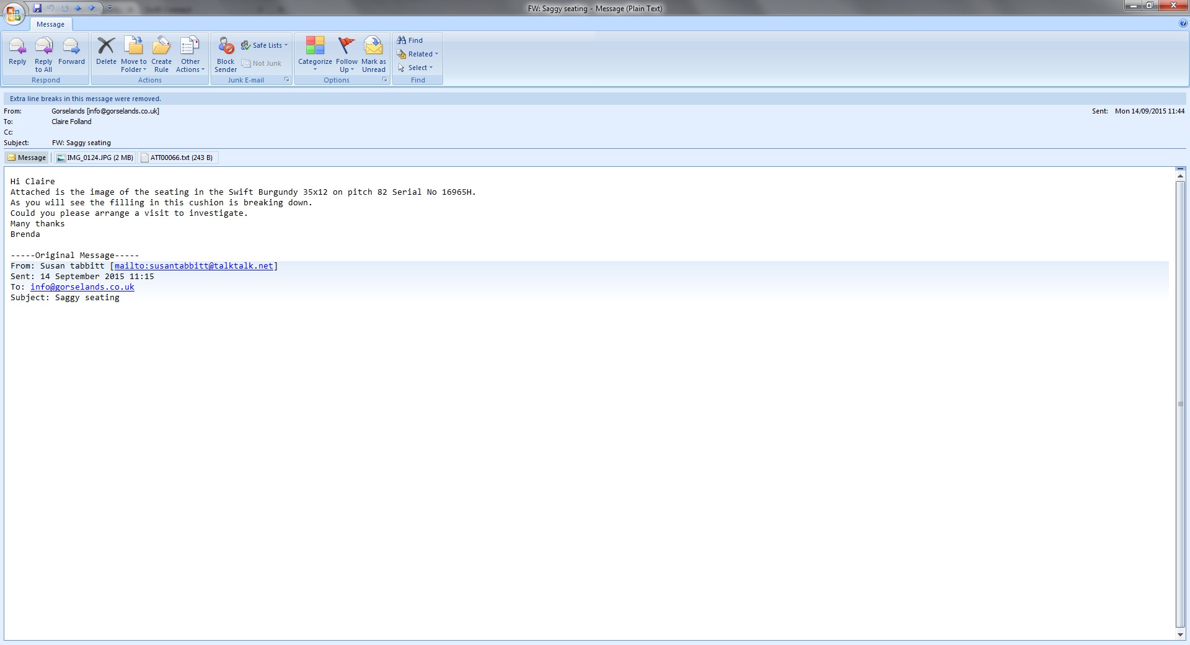Go to the next item with the down arrow
This screenshot has width=1190, height=645.
point(92,8)
